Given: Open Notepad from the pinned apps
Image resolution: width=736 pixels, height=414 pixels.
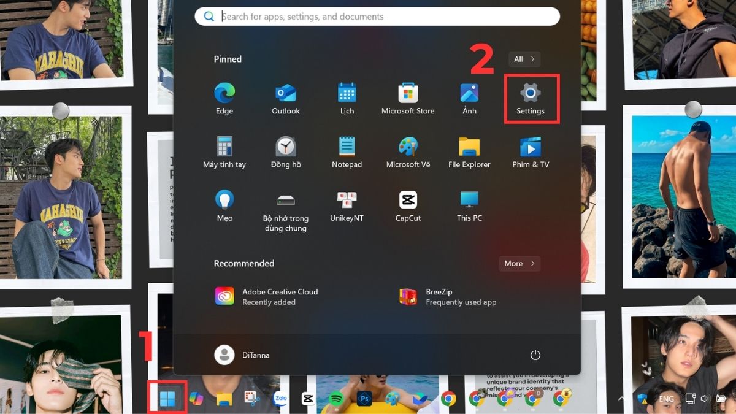Looking at the screenshot, I should (347, 149).
